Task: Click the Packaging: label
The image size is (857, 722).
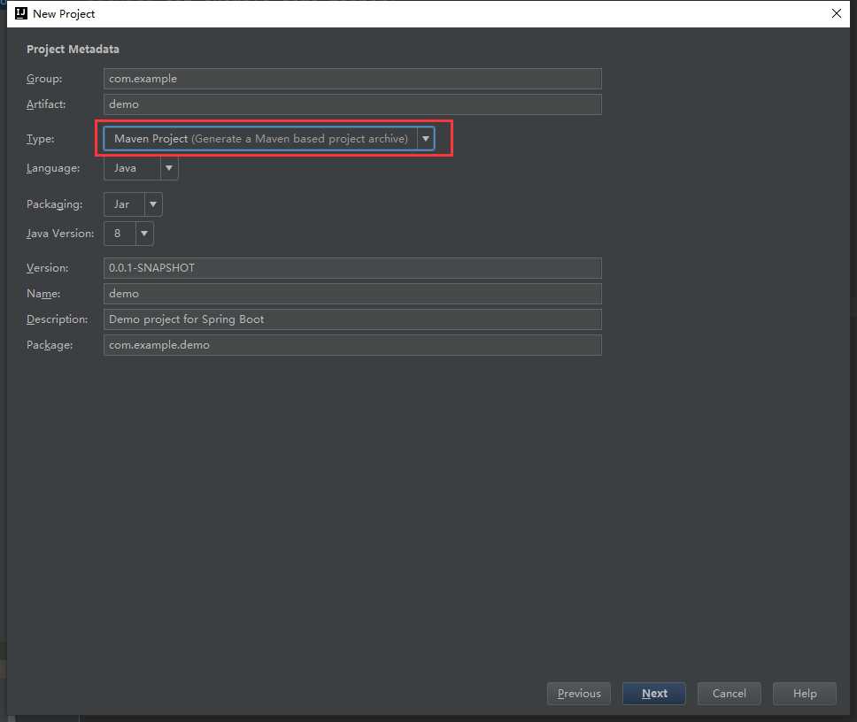Action: (x=55, y=204)
